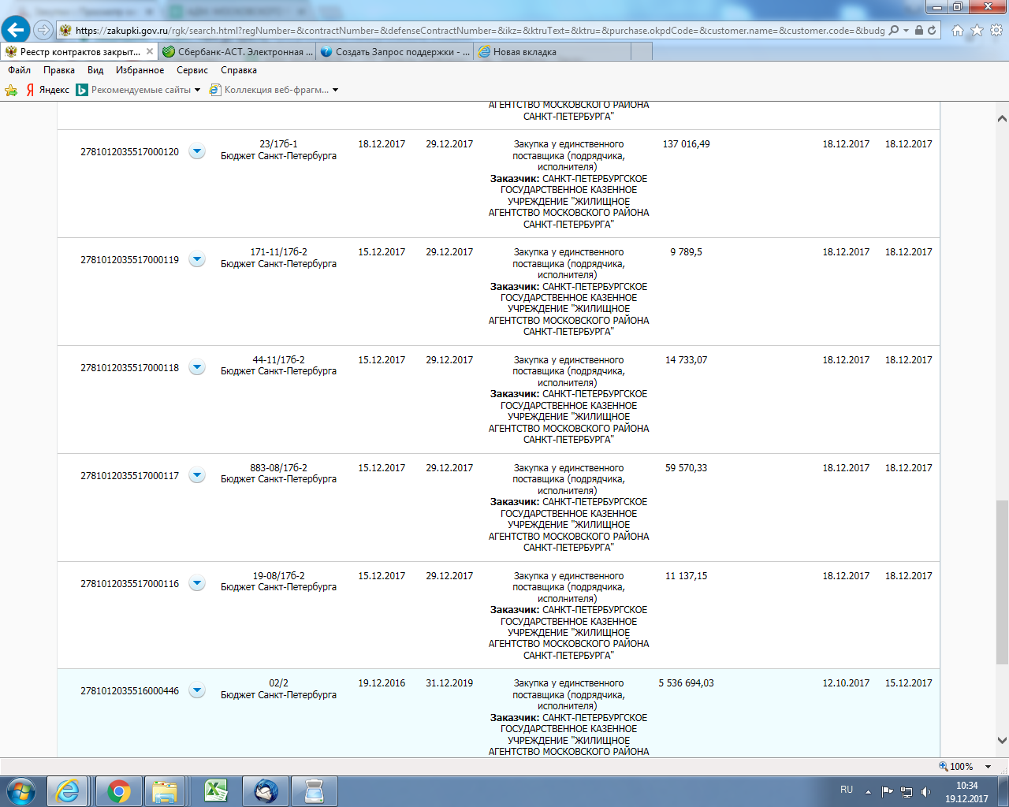The height and width of the screenshot is (807, 1009).
Task: Switch to the Сбербанк-АСТ tab
Action: pyautogui.click(x=237, y=51)
